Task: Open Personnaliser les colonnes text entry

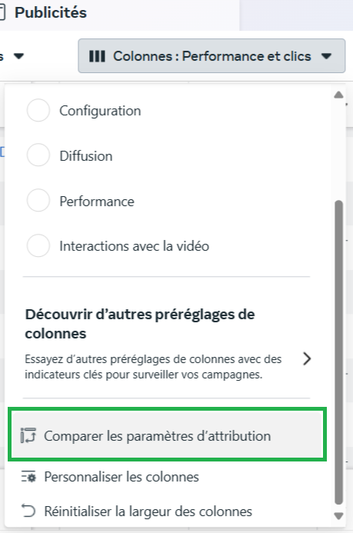Action: [122, 477]
